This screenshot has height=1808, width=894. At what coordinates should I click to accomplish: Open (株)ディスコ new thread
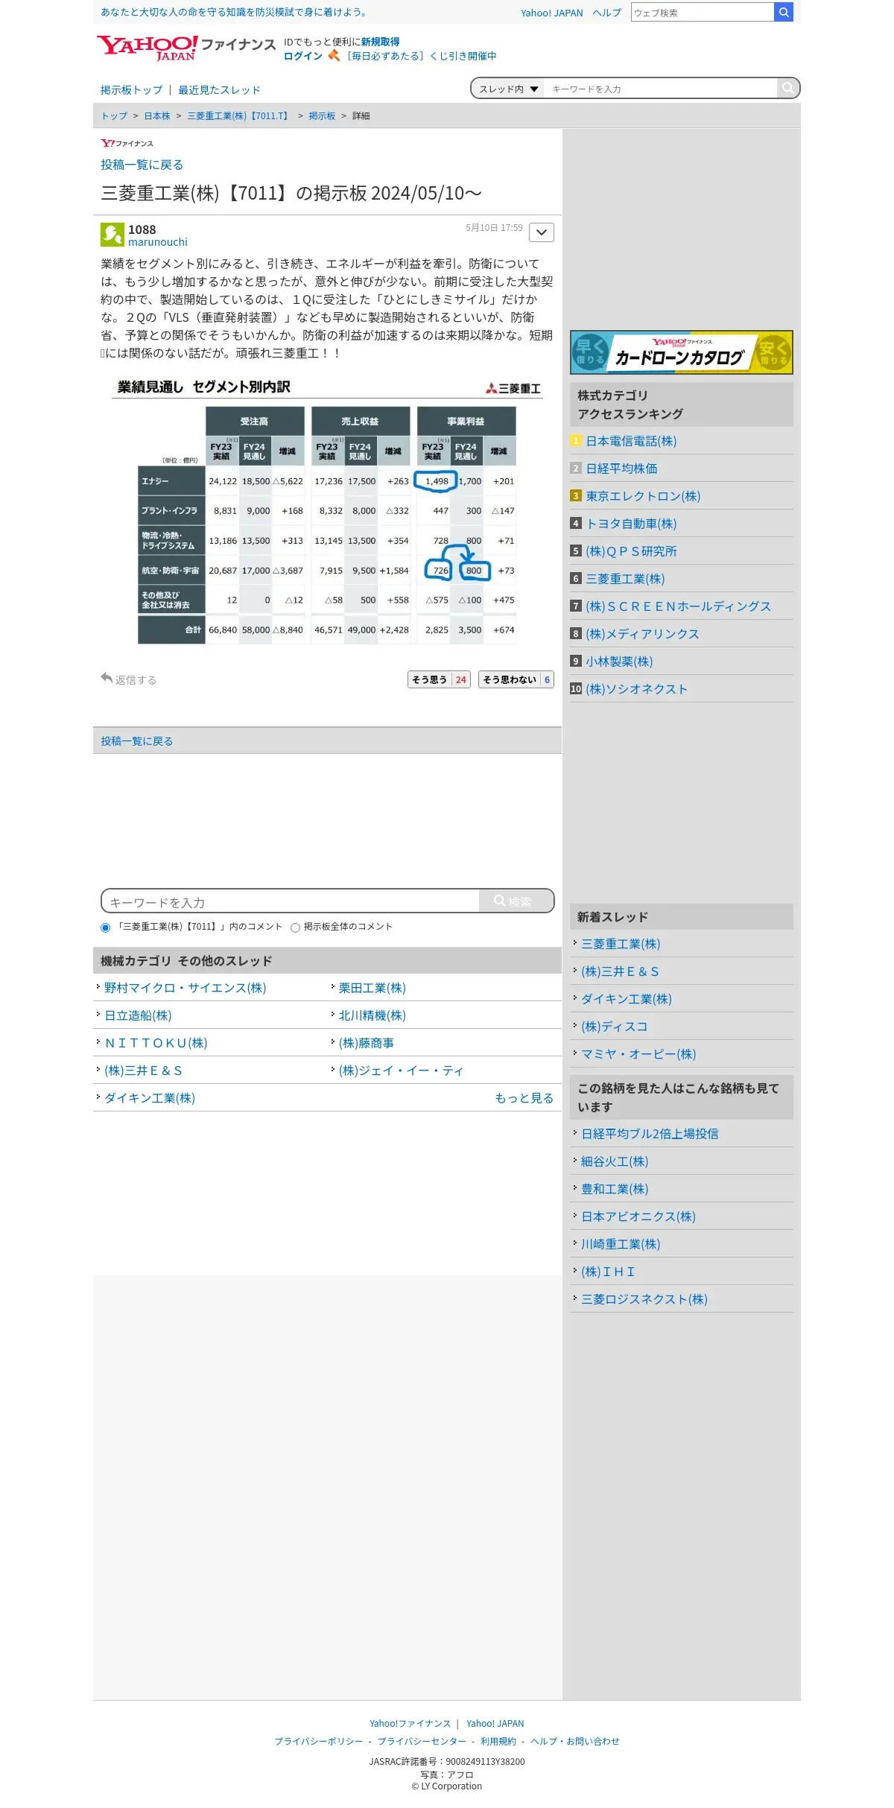point(614,1027)
